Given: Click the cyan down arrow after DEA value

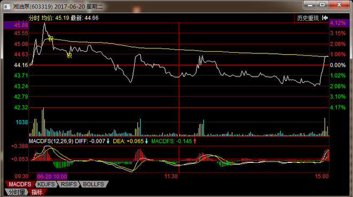Looking at the screenshot, I should [x=147, y=141].
